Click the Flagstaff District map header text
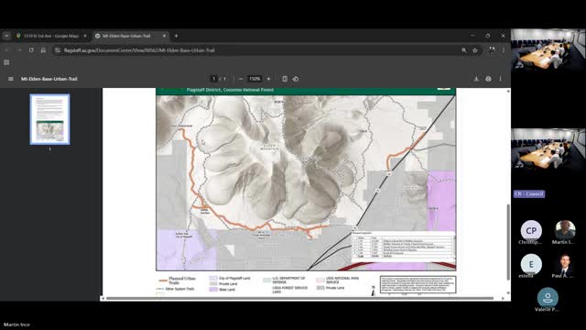Image resolution: width=586 pixels, height=330 pixels. pos(230,90)
